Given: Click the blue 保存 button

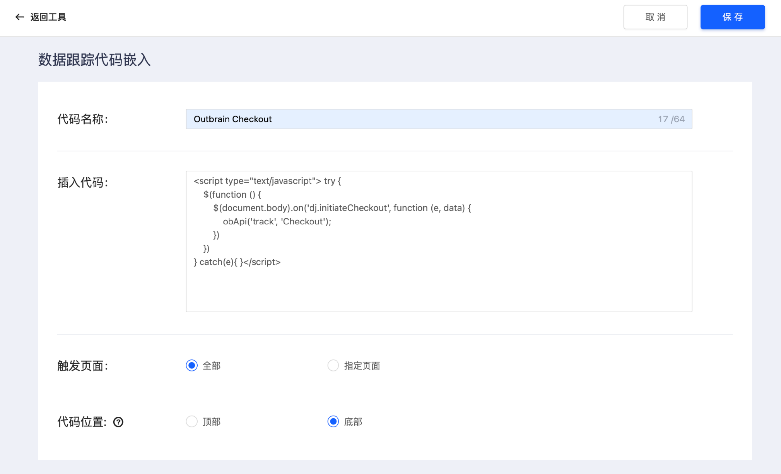Looking at the screenshot, I should tap(733, 17).
